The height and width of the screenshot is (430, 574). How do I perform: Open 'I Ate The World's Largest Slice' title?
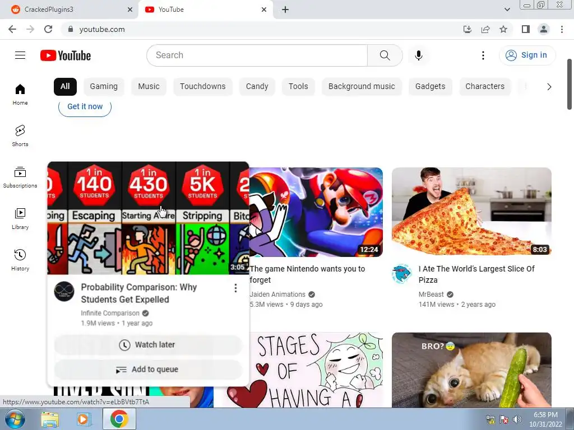476,274
